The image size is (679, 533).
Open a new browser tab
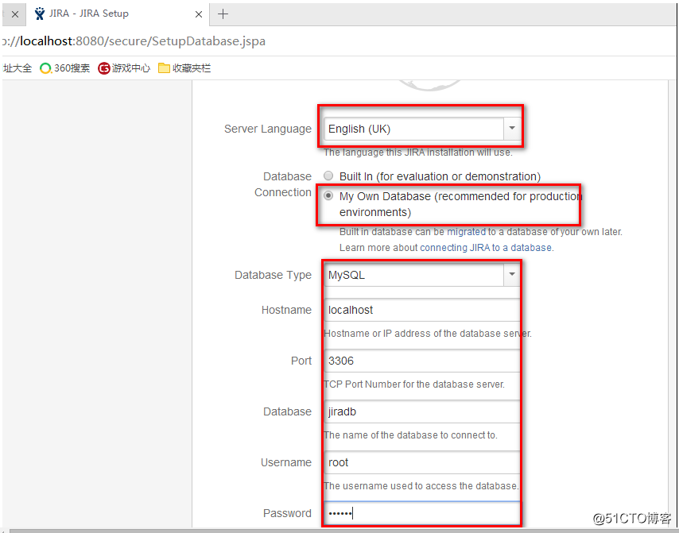[x=223, y=14]
